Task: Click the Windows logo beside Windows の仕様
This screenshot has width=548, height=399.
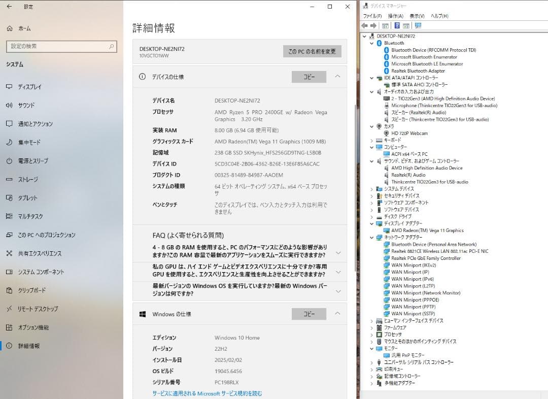Action: point(142,314)
